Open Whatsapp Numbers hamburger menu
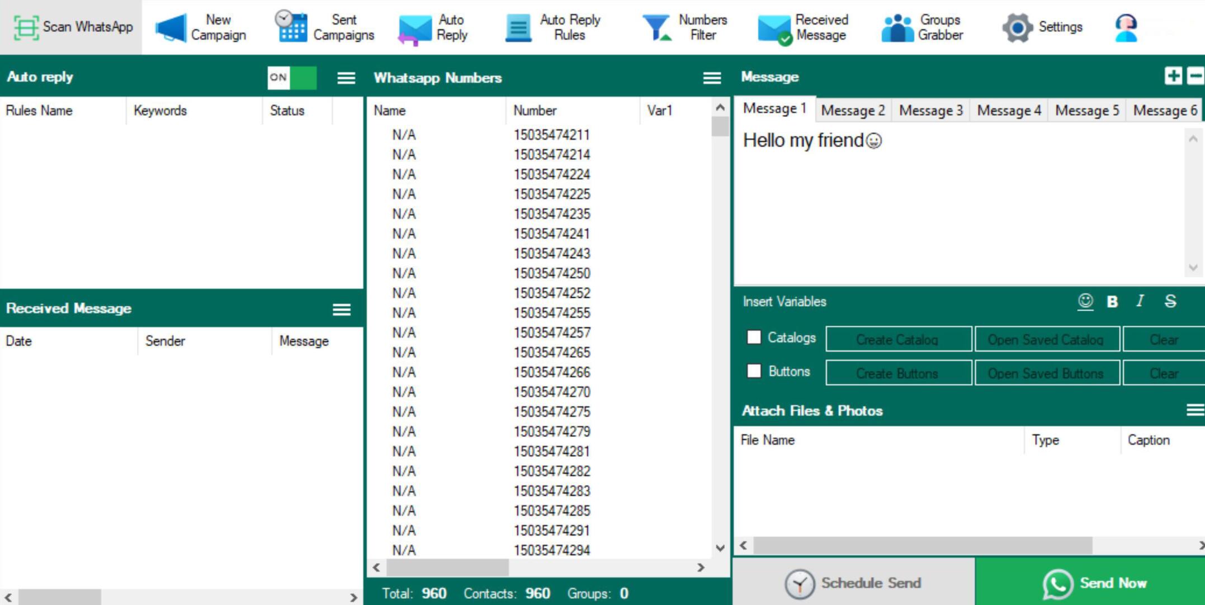This screenshot has width=1205, height=605. point(711,78)
